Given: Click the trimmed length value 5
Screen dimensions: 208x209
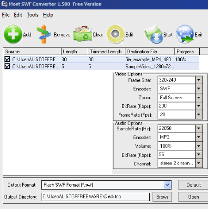Looking at the screenshot, I should pos(90,67).
